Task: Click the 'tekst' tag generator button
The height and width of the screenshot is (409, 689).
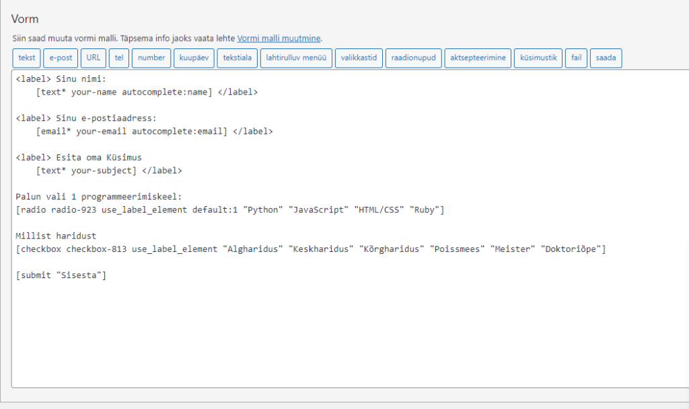Action: click(x=27, y=58)
